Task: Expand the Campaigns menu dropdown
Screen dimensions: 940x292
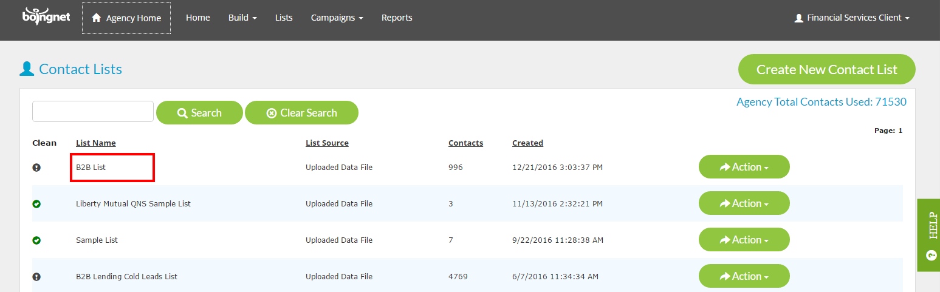Action: pyautogui.click(x=337, y=18)
